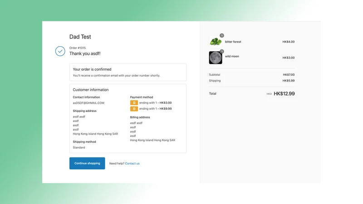This screenshot has width=363, height=204.
Task: Click the Your order is confirmed heading
Action: 92,69
